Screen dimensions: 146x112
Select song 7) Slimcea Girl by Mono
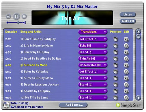pyautogui.click(x=37, y=78)
